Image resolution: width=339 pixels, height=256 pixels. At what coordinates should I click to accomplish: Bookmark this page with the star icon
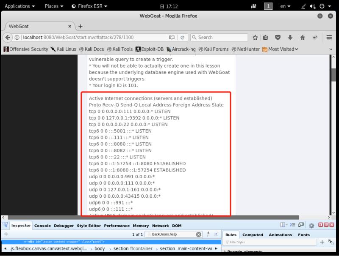(x=255, y=38)
